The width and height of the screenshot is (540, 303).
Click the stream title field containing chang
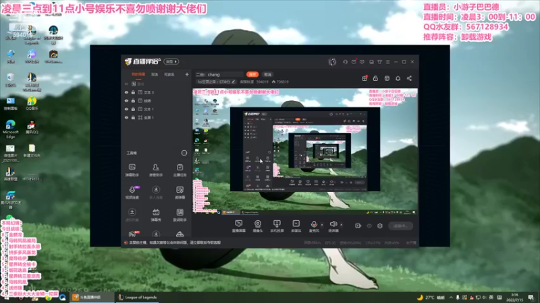click(x=220, y=74)
